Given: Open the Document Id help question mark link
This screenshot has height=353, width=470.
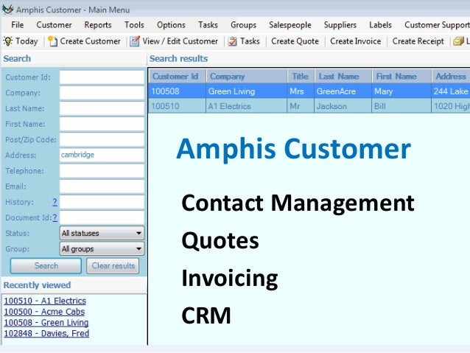Looking at the screenshot, I should (55, 217).
